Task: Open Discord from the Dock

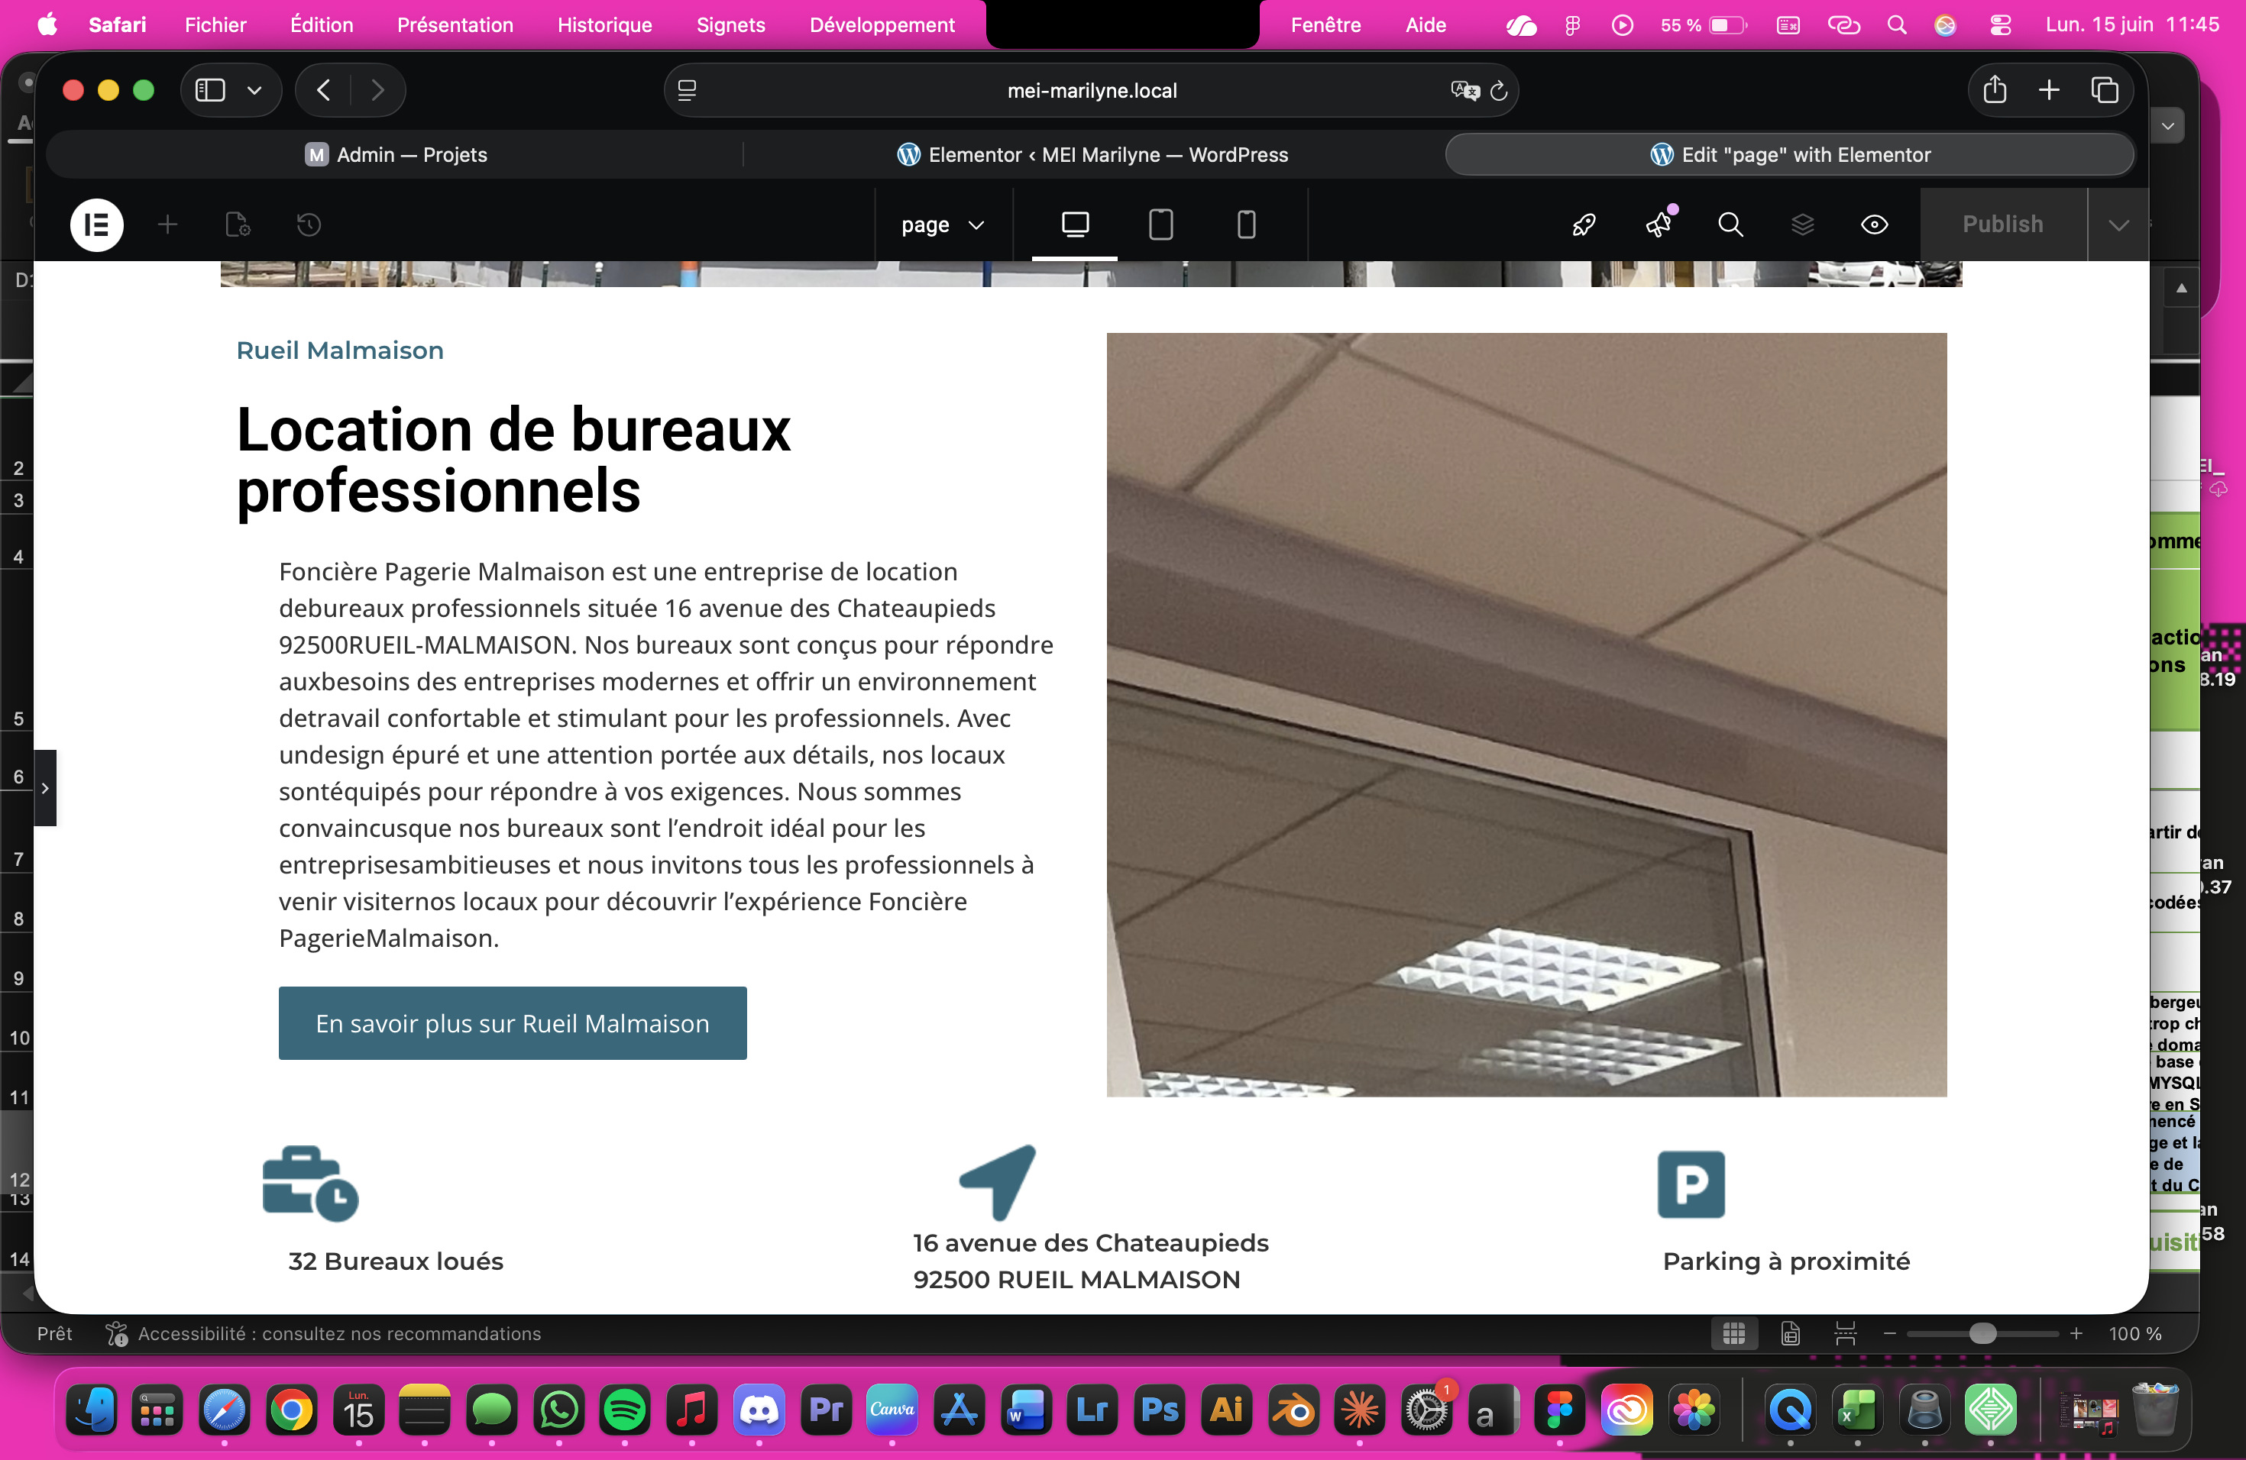Action: [759, 1411]
